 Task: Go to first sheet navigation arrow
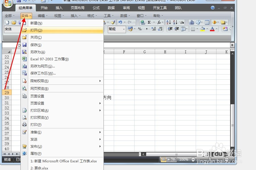click(x=4, y=154)
